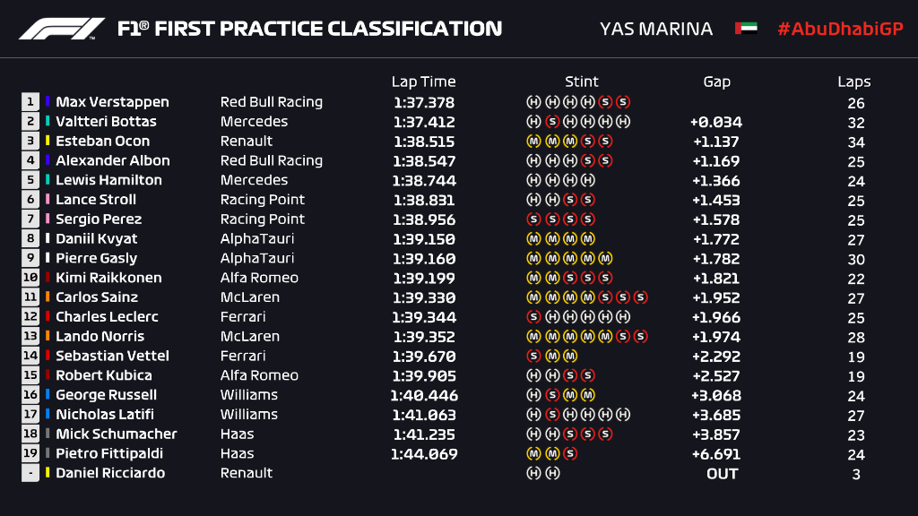Click Red Bull color bar beside Verstappen
The width and height of the screenshot is (918, 516).
(x=48, y=102)
